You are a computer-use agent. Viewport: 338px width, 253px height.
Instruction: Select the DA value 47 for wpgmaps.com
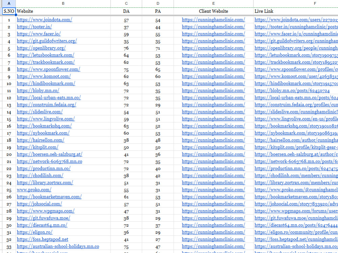coord(126,212)
